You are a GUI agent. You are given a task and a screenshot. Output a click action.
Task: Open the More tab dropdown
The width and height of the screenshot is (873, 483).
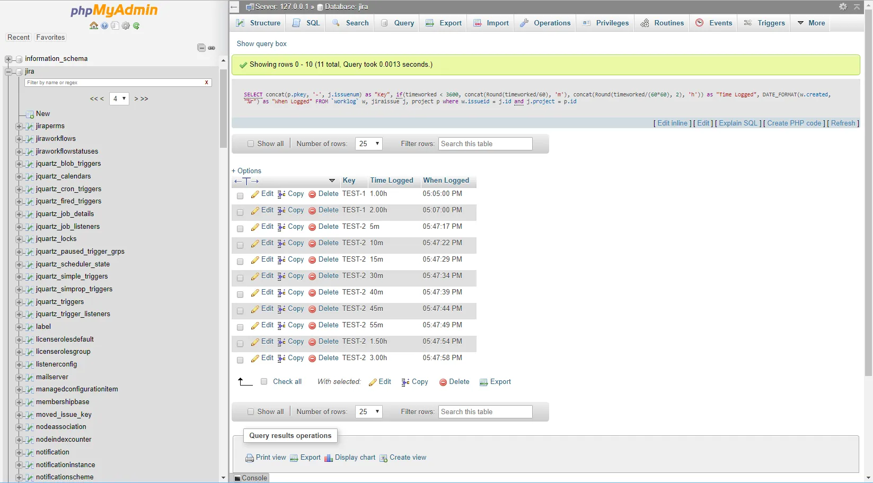pyautogui.click(x=811, y=23)
